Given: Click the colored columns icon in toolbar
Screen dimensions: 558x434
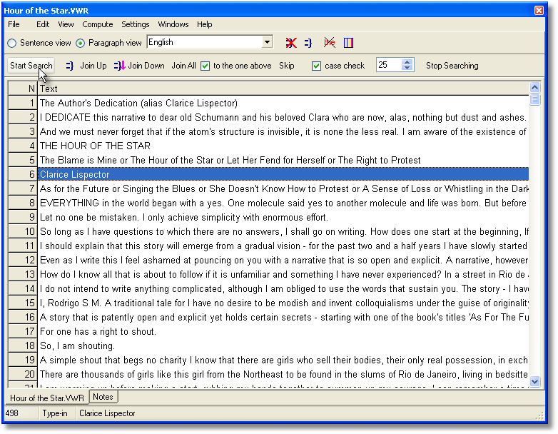Looking at the screenshot, I should [348, 43].
